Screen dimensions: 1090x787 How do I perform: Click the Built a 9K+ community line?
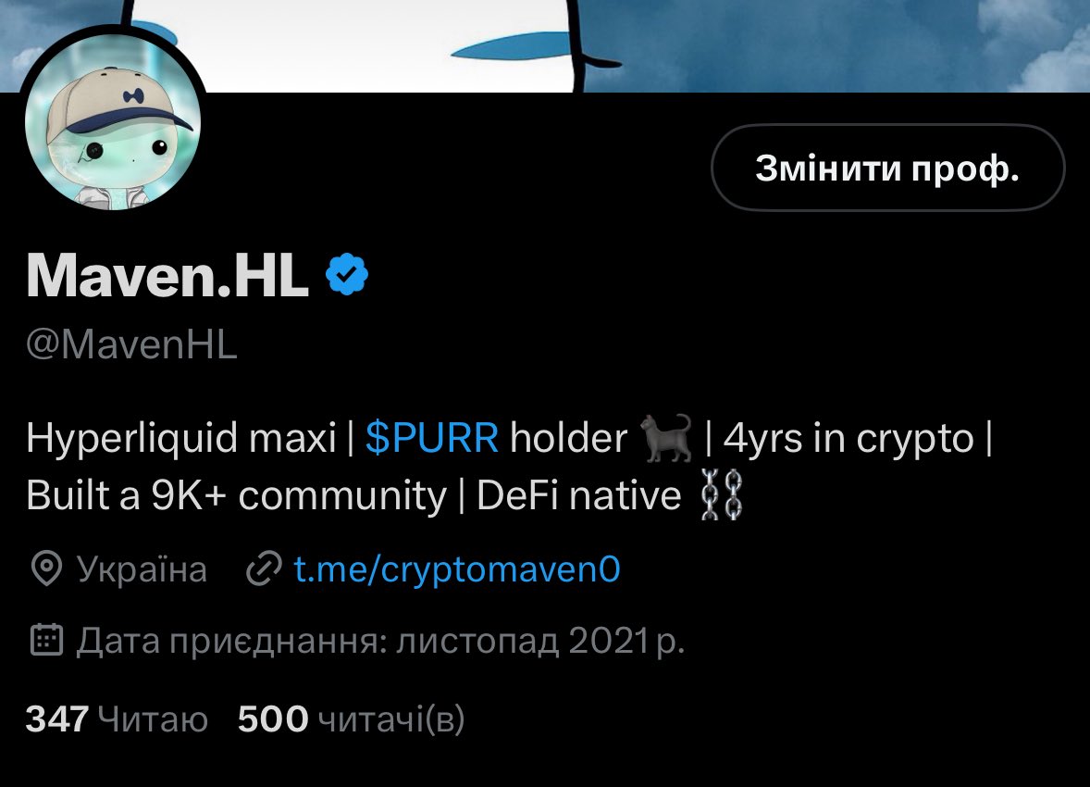tap(236, 495)
